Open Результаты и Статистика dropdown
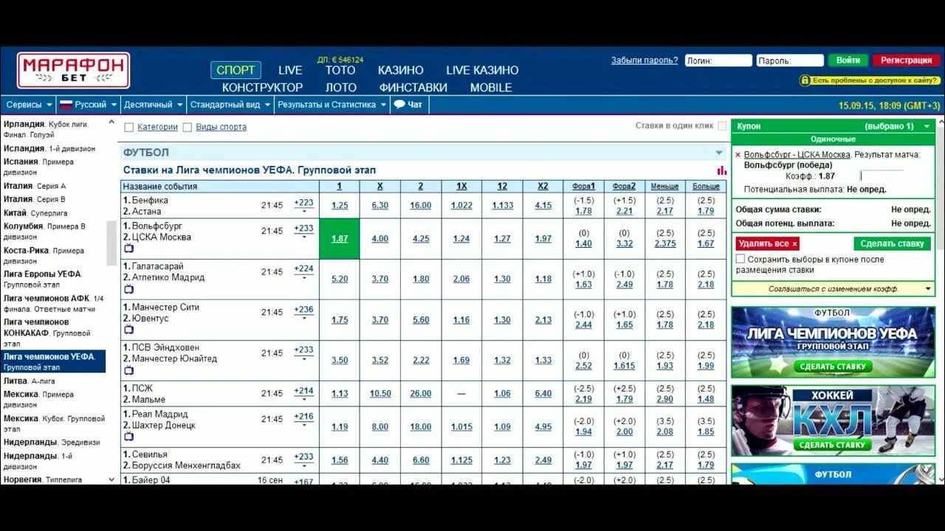 (x=331, y=105)
